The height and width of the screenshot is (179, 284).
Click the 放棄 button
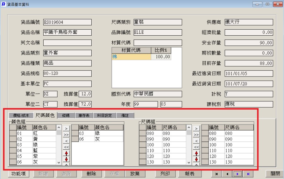pos(135,174)
